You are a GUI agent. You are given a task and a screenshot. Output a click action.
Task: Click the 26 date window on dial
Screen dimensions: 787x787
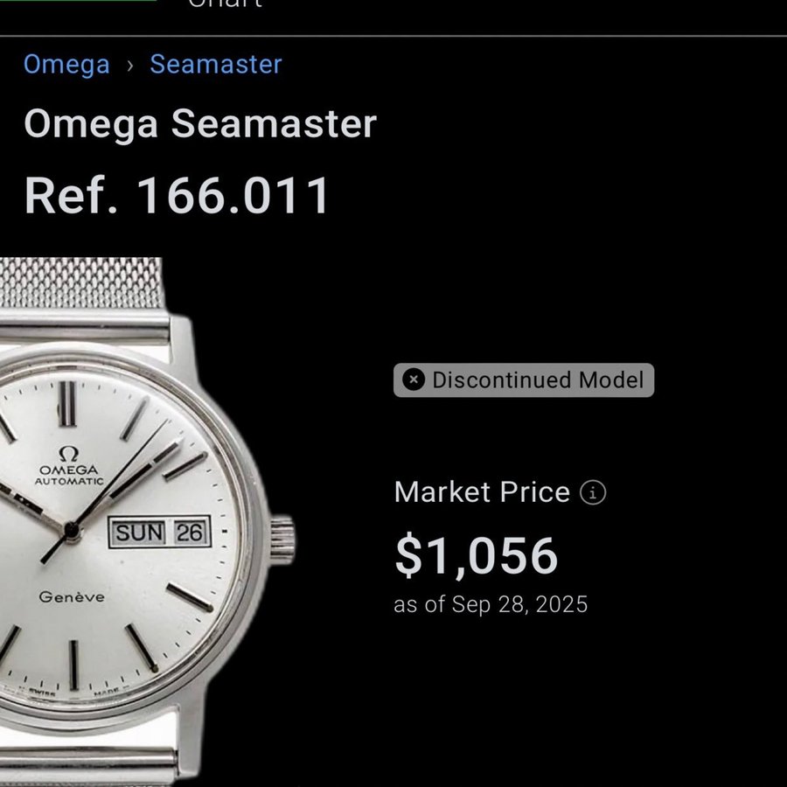[189, 532]
